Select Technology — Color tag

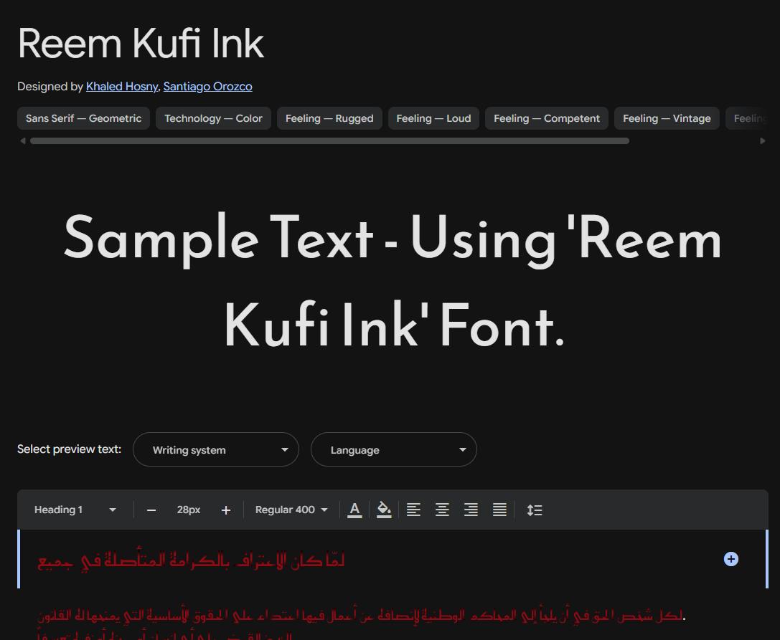coord(213,118)
